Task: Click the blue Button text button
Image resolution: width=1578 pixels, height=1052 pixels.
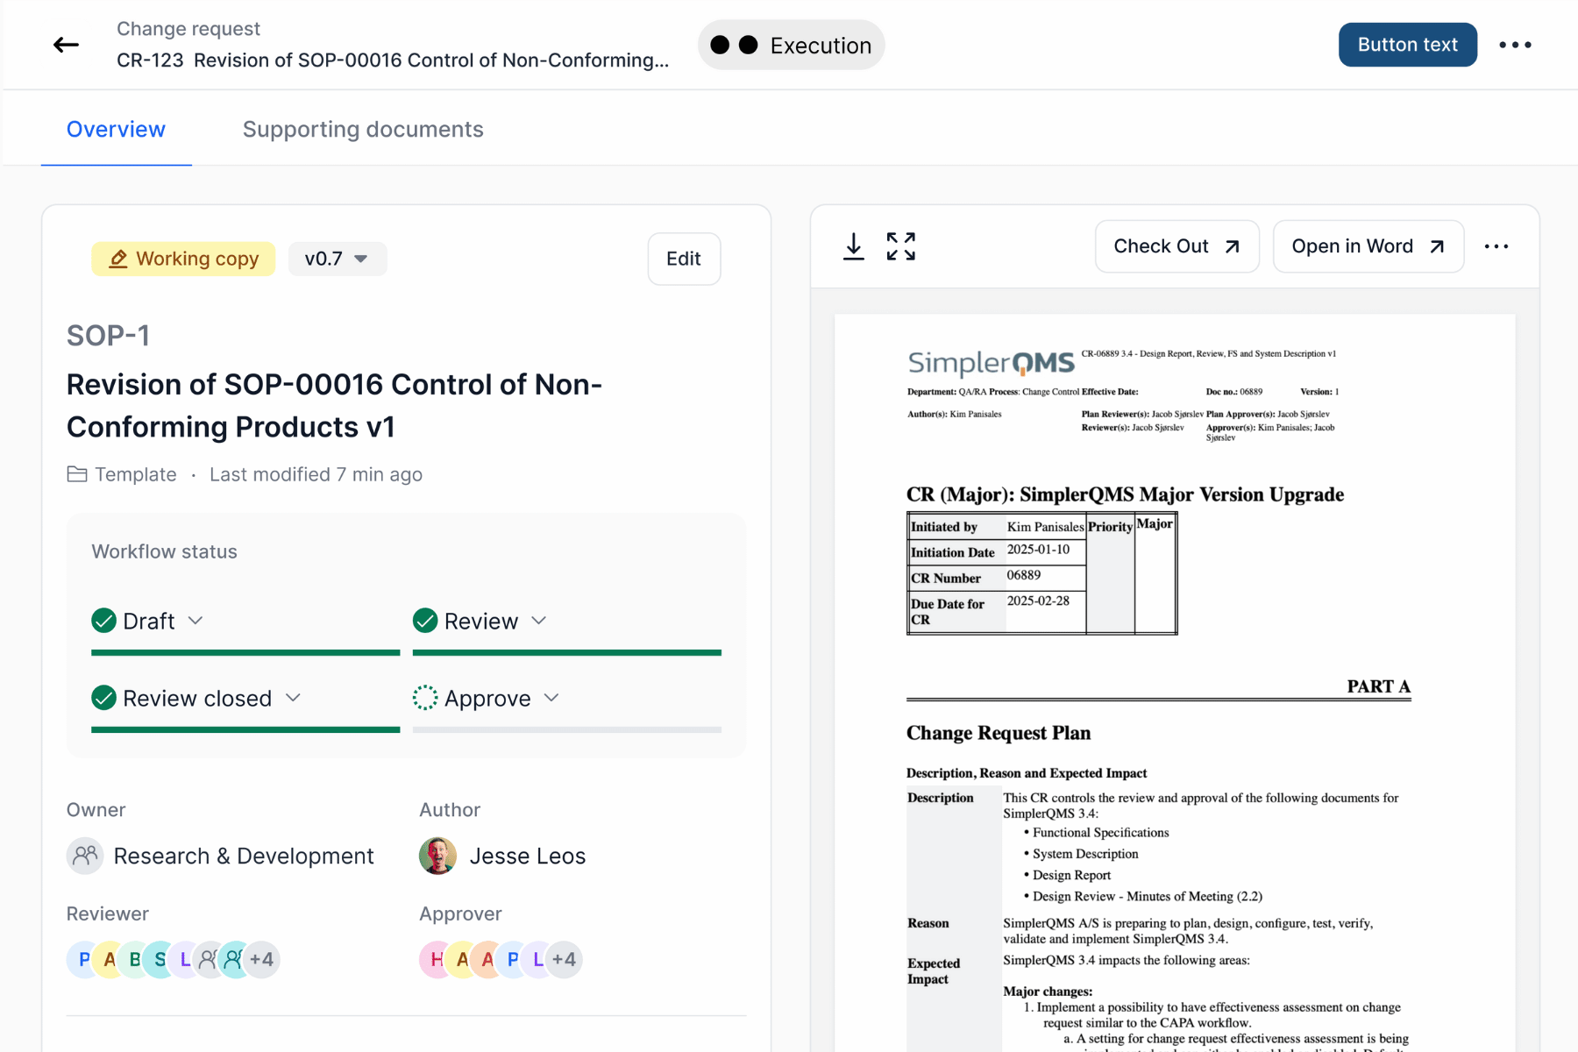Action: pos(1407,45)
